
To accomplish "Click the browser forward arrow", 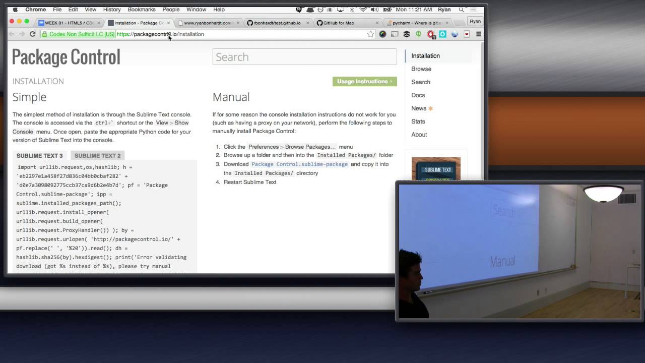I will pyautogui.click(x=22, y=34).
